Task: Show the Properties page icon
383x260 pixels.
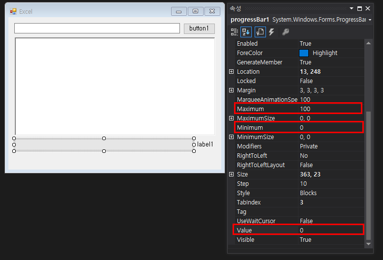Action: click(260, 32)
